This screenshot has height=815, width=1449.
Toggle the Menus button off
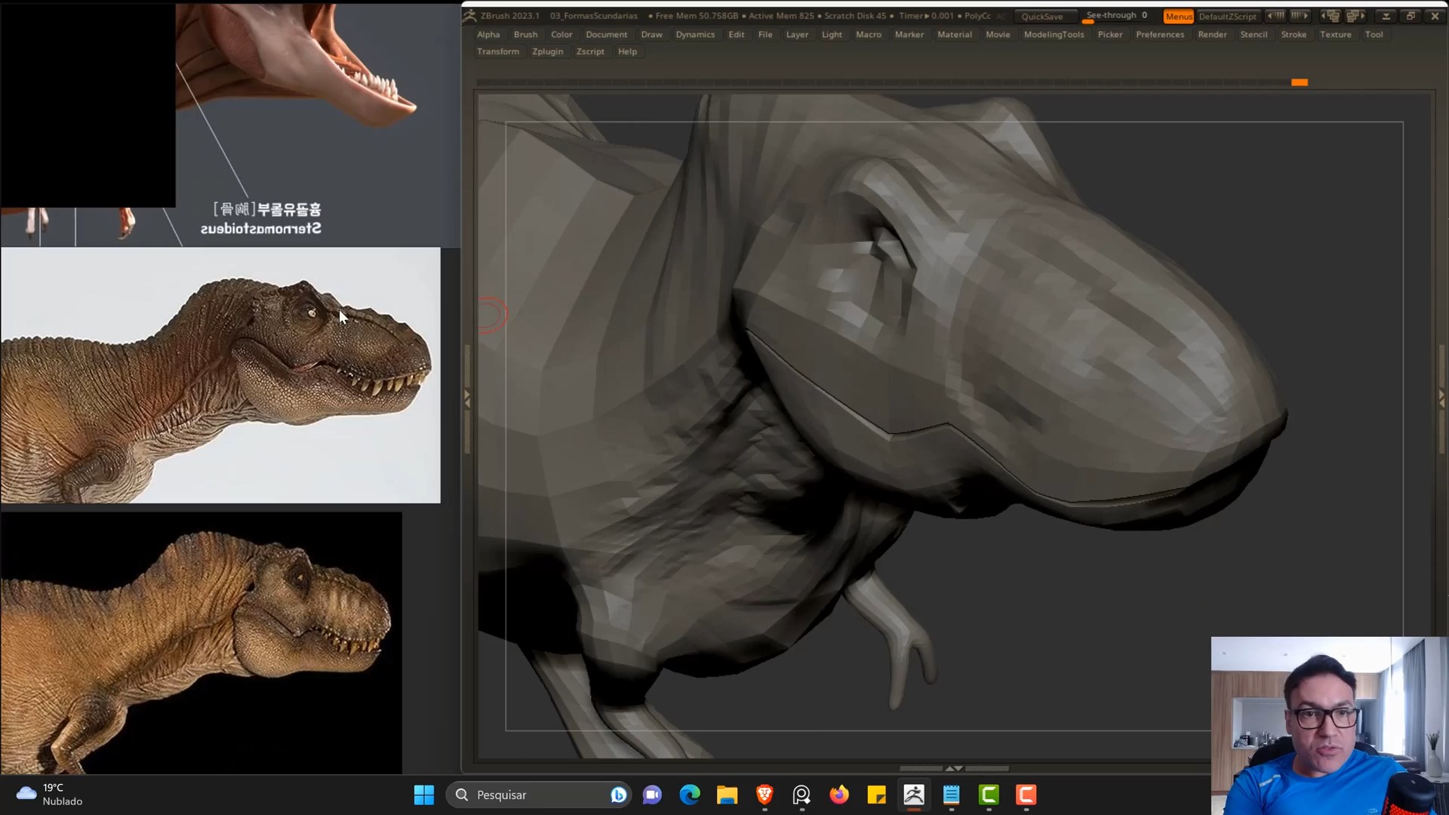click(x=1178, y=16)
